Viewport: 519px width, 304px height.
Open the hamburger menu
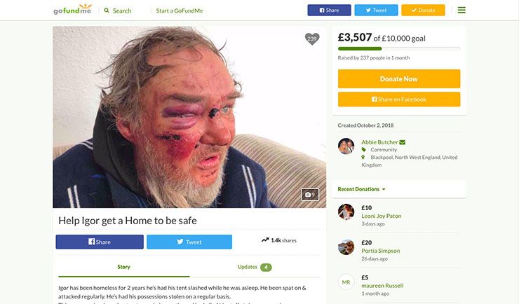(x=461, y=11)
